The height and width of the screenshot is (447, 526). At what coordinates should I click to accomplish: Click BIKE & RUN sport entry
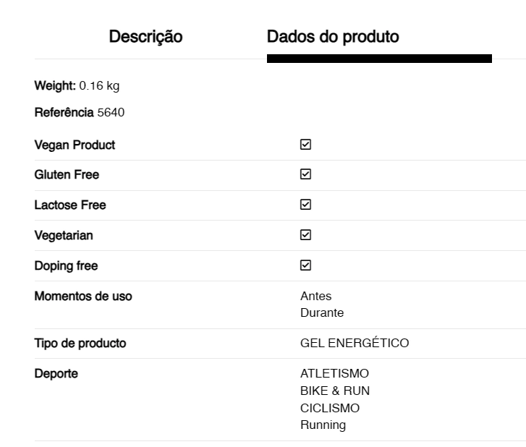[x=335, y=391]
